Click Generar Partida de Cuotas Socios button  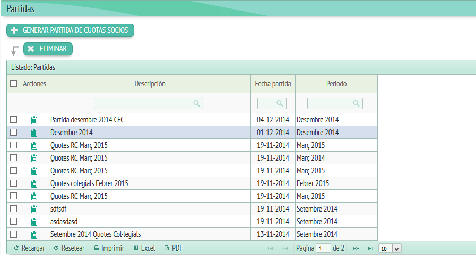tap(70, 30)
